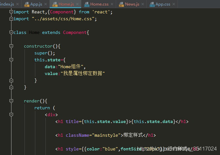Collapse the import block fold marker at React import
The width and height of the screenshot is (220, 155).
pyautogui.click(x=11, y=12)
